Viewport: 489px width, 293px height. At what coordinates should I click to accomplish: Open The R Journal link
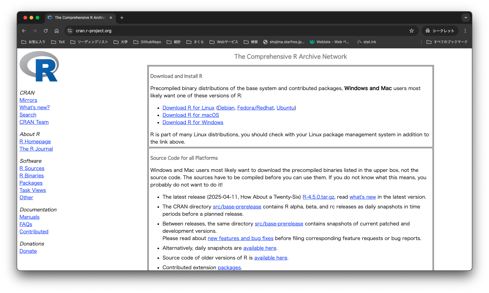[x=36, y=149]
